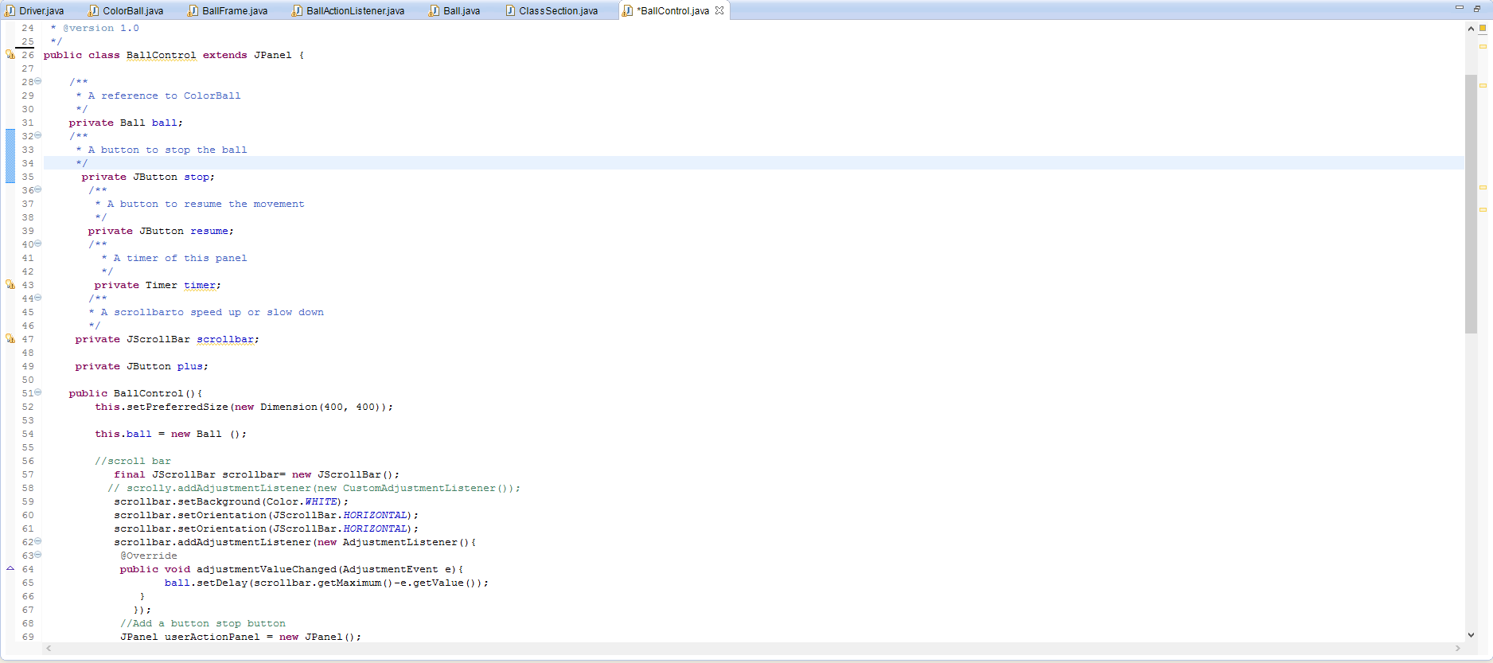This screenshot has width=1493, height=663.
Task: Click '//Add a button stop button' comment
Action: point(202,623)
